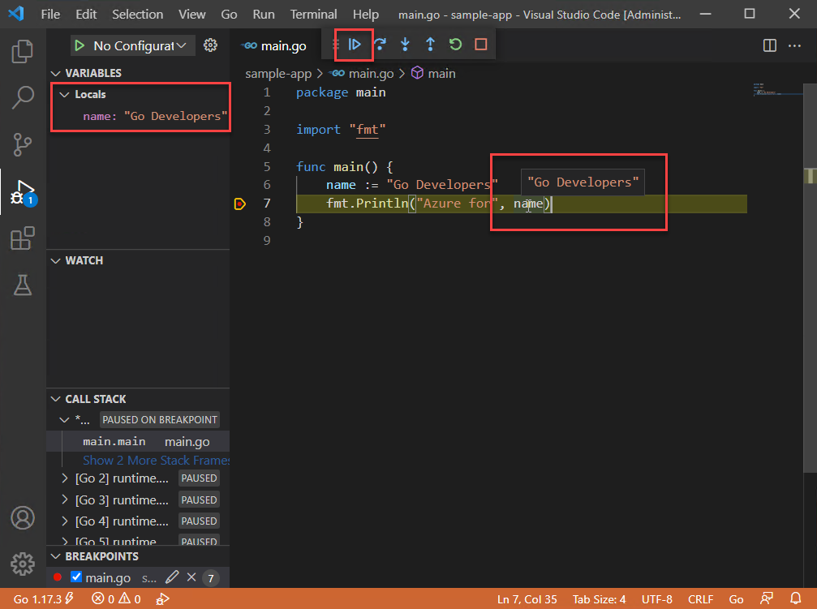The width and height of the screenshot is (817, 609).
Task: Click the Step Into debug icon
Action: click(x=404, y=45)
